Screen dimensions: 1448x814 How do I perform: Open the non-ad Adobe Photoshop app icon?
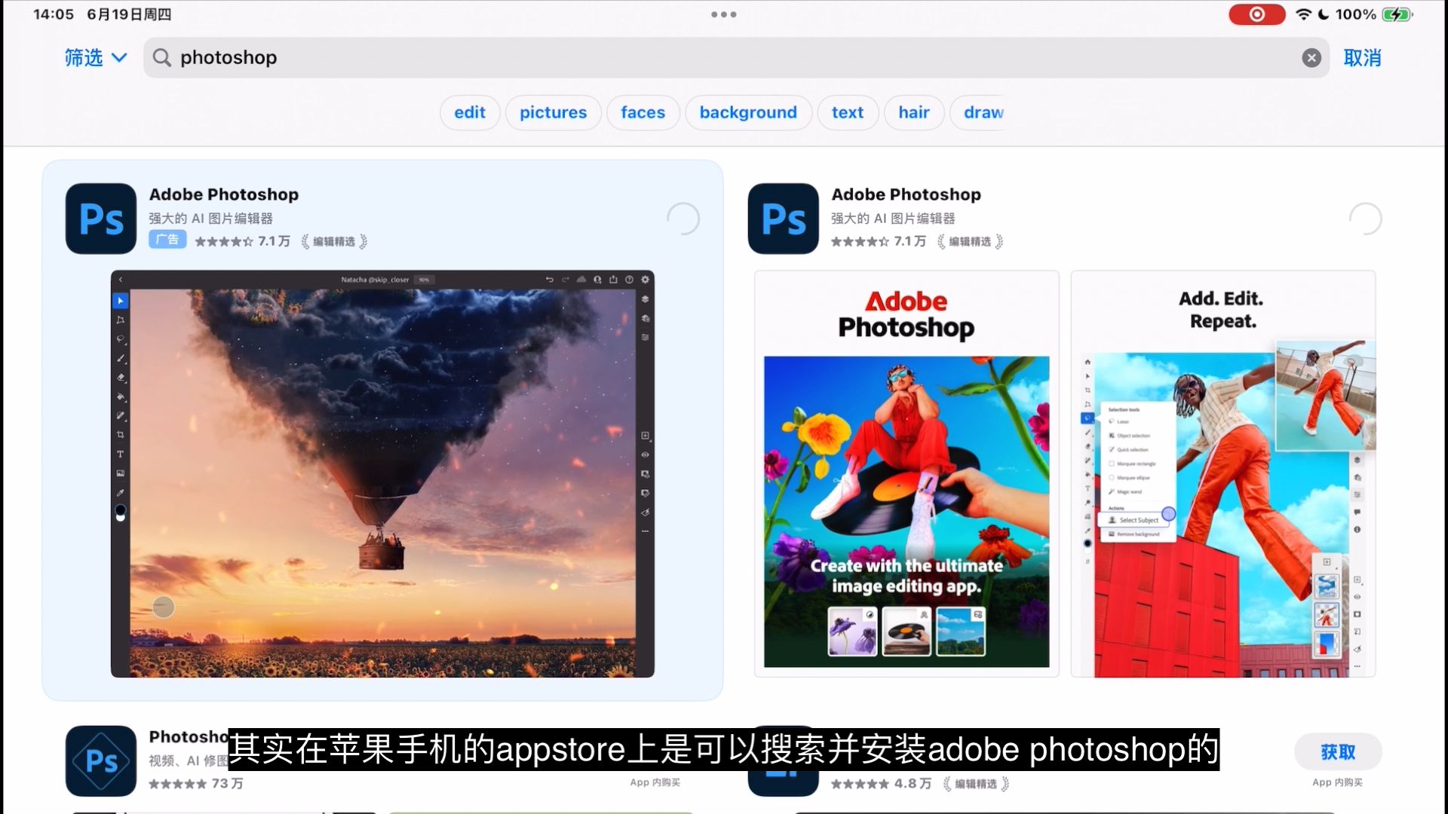(783, 219)
